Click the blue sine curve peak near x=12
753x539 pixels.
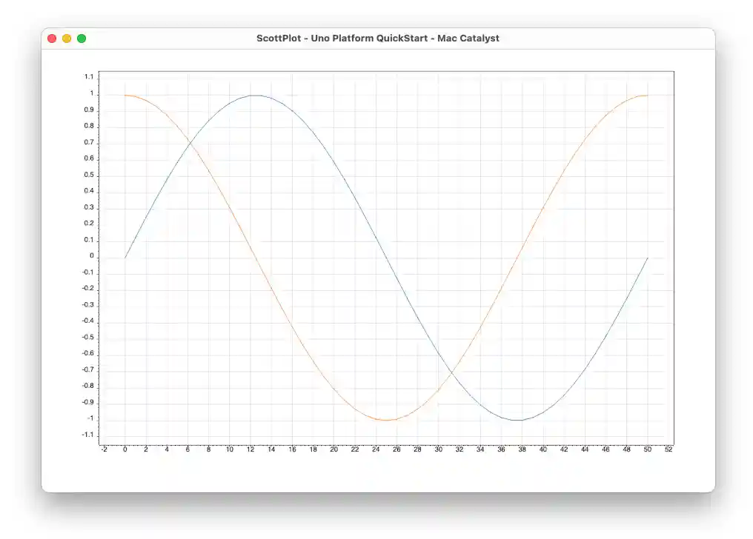(x=256, y=96)
